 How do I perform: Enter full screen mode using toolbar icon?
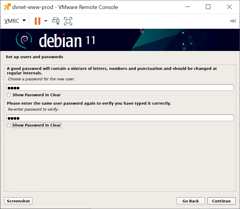[x=68, y=21]
